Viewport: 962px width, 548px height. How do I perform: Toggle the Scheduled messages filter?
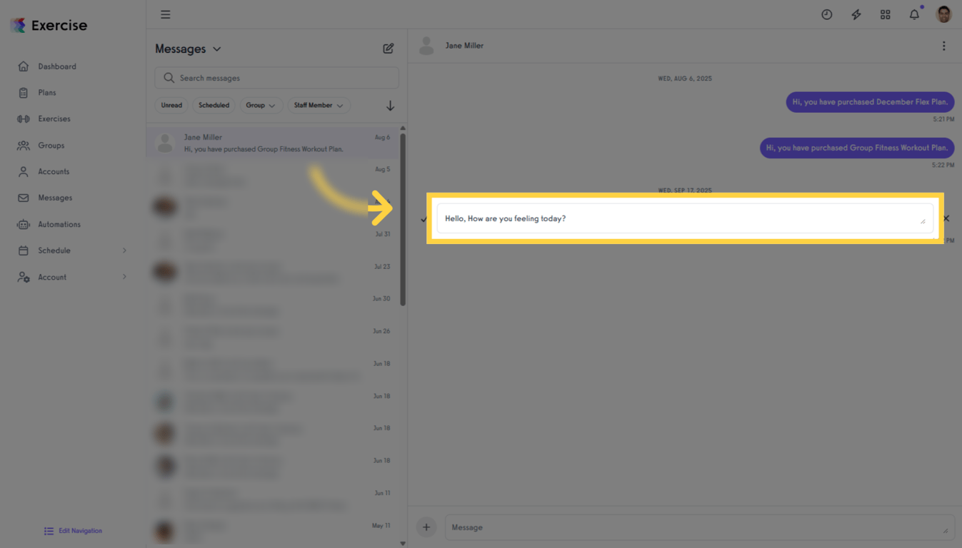(x=214, y=105)
